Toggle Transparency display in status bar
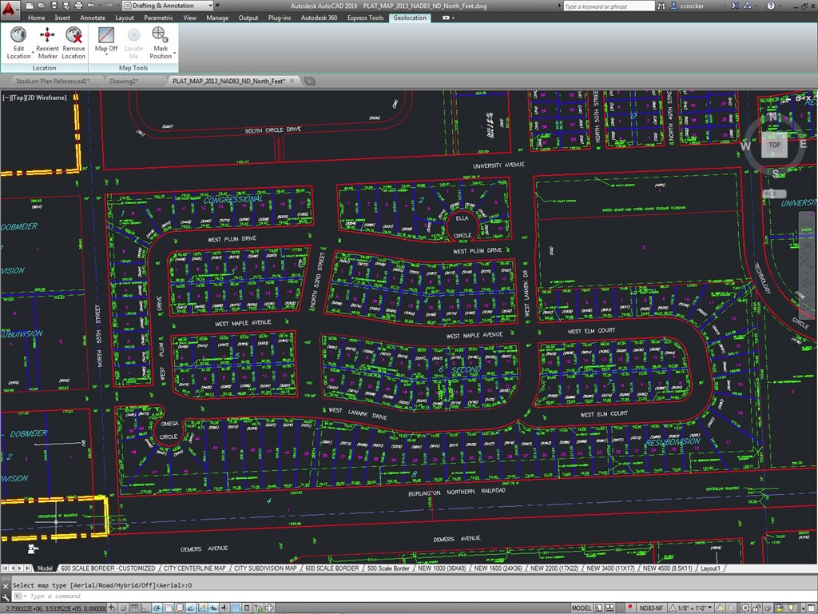The width and height of the screenshot is (818, 614). pyautogui.click(x=236, y=608)
